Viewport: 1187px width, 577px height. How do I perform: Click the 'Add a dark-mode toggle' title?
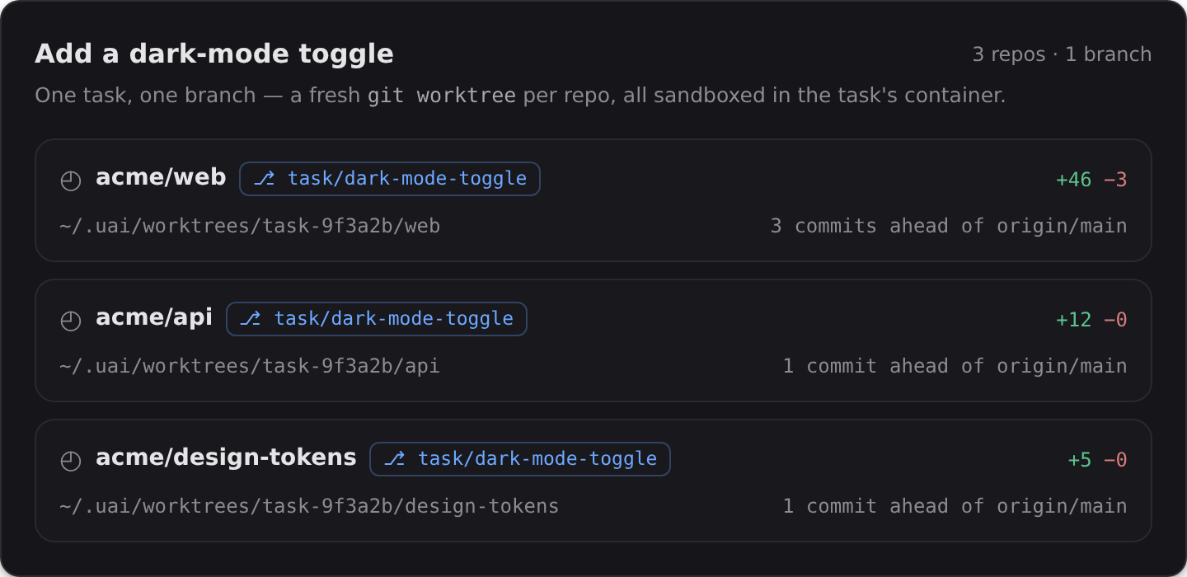214,54
